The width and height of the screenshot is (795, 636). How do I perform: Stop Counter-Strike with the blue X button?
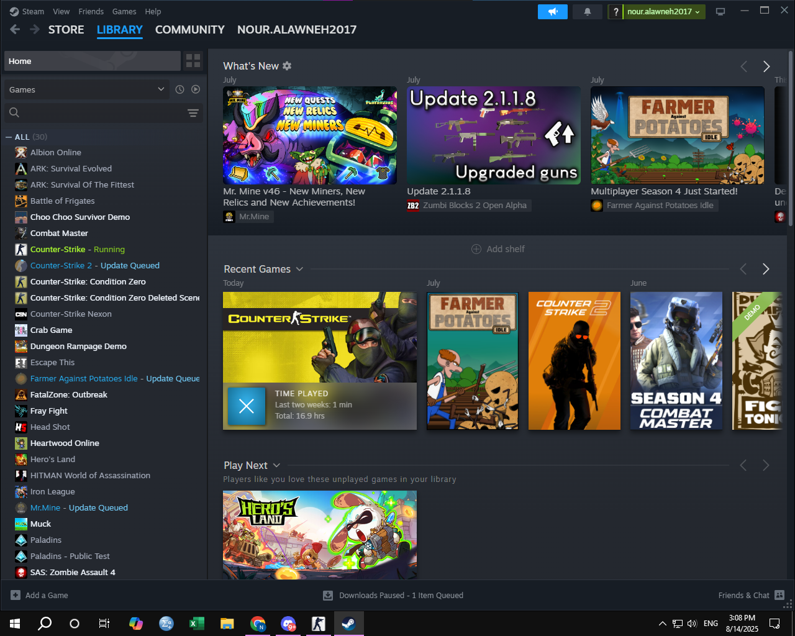[247, 406]
